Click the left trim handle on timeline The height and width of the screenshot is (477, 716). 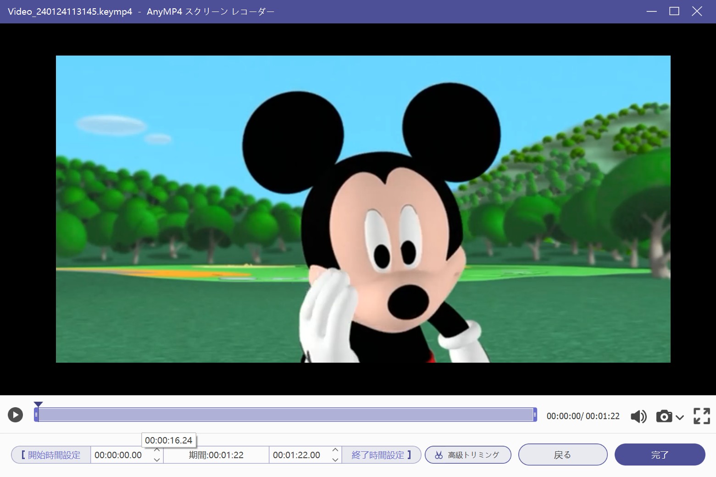click(x=36, y=415)
